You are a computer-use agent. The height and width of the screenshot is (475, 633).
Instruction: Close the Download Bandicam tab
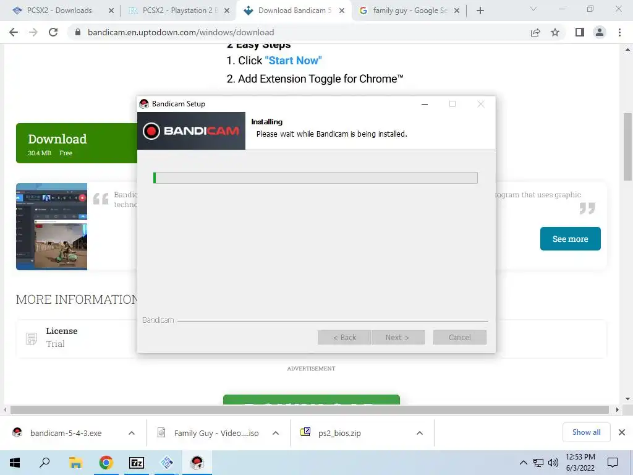pos(342,11)
